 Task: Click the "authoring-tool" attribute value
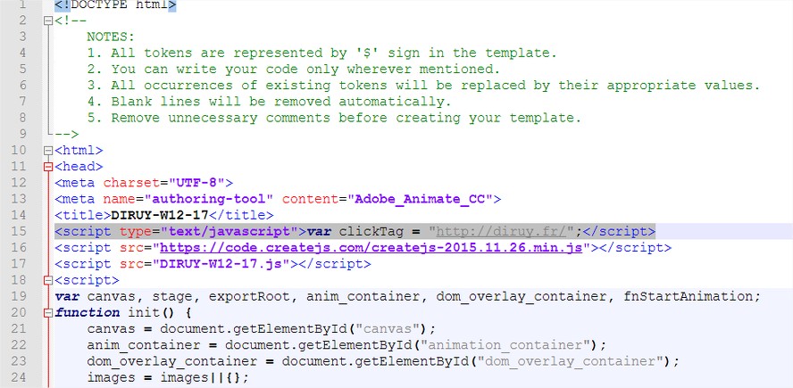pos(208,199)
